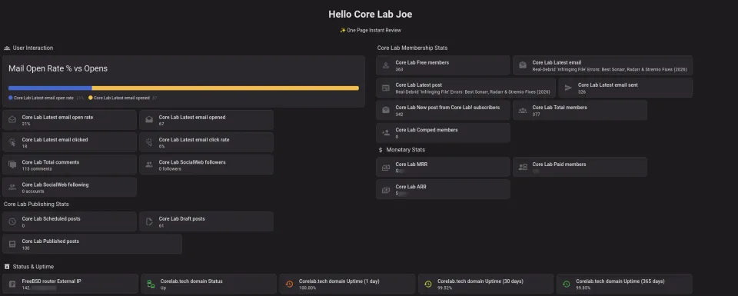Click the icon for Published posts
The width and height of the screenshot is (738, 296).
coord(12,244)
